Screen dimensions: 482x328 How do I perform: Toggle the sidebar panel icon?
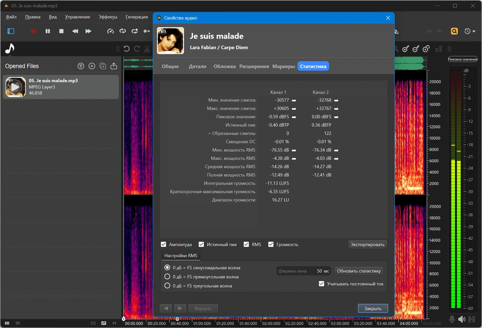(x=11, y=31)
